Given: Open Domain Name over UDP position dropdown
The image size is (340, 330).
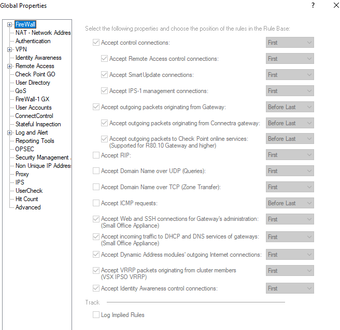Looking at the screenshot, I should click(x=290, y=171).
